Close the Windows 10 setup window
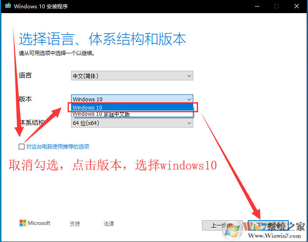The height and width of the screenshot is (242, 308). click(x=297, y=7)
